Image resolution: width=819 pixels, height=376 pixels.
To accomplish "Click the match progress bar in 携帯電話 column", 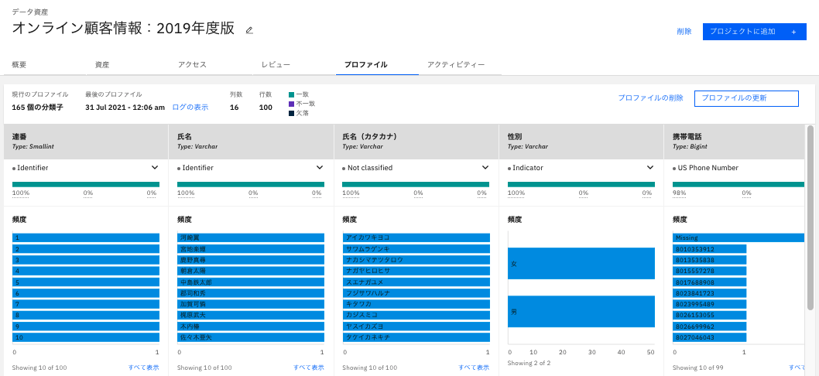I will coord(738,184).
